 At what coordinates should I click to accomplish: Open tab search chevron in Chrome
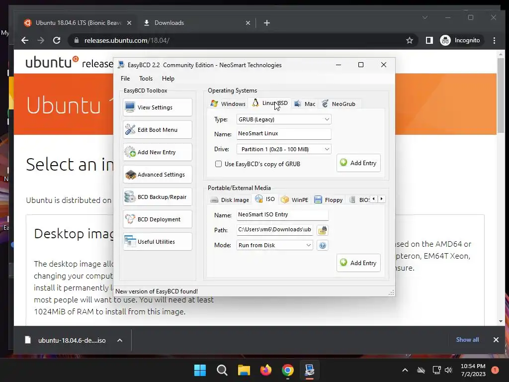point(425,17)
